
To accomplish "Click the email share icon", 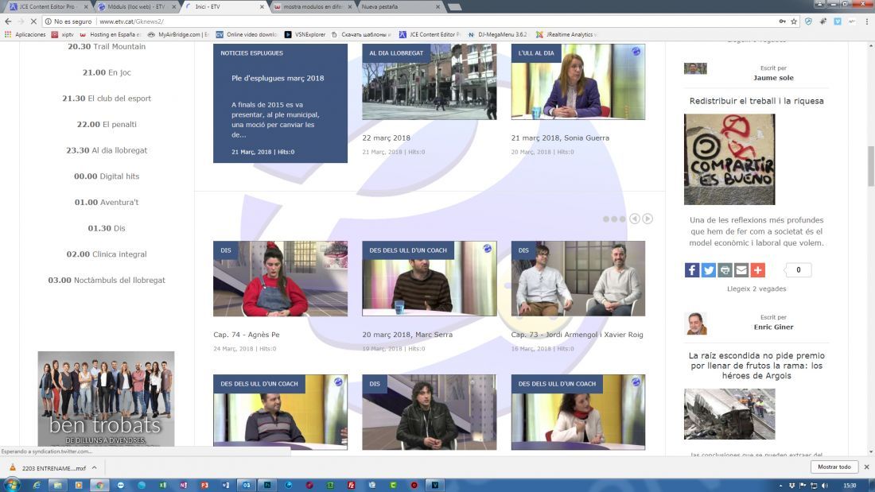I will click(741, 270).
